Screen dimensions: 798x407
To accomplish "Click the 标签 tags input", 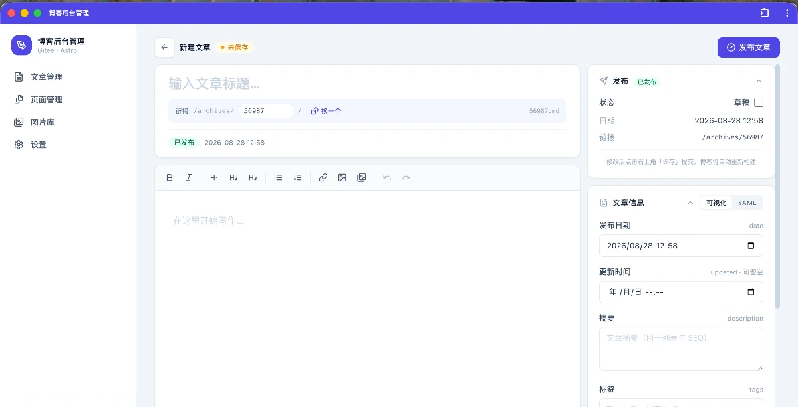I will pos(681,402).
